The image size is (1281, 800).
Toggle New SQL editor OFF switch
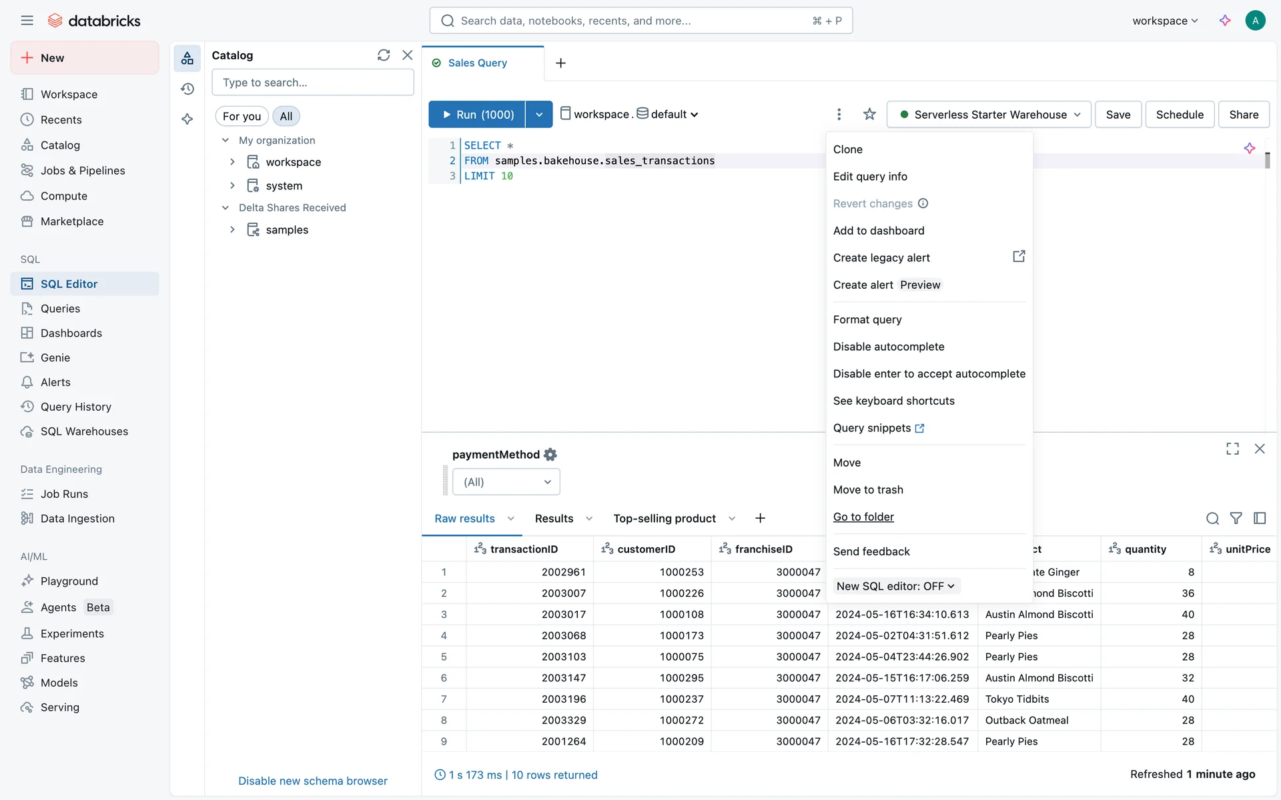tap(895, 587)
